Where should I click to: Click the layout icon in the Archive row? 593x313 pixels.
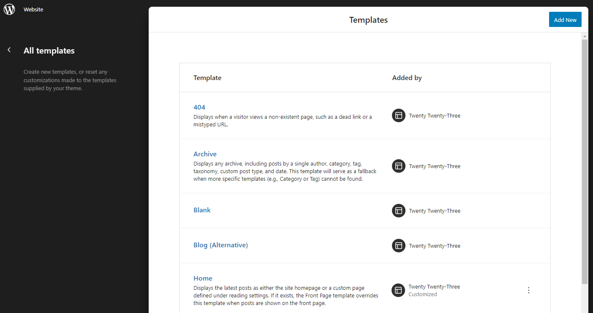(x=398, y=166)
